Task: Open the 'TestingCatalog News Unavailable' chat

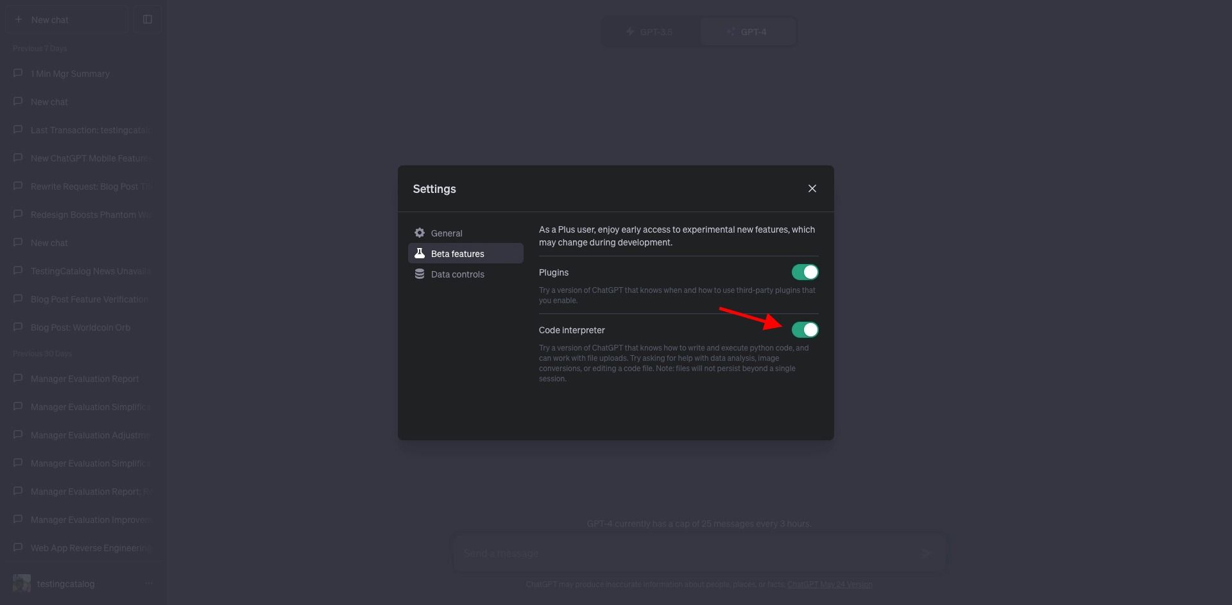Action: click(x=83, y=271)
